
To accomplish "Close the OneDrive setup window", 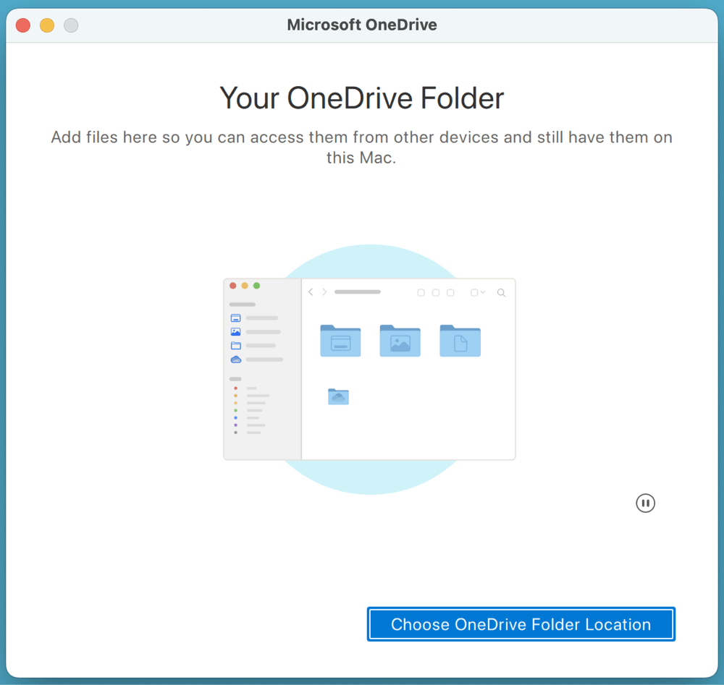I will pos(23,25).
